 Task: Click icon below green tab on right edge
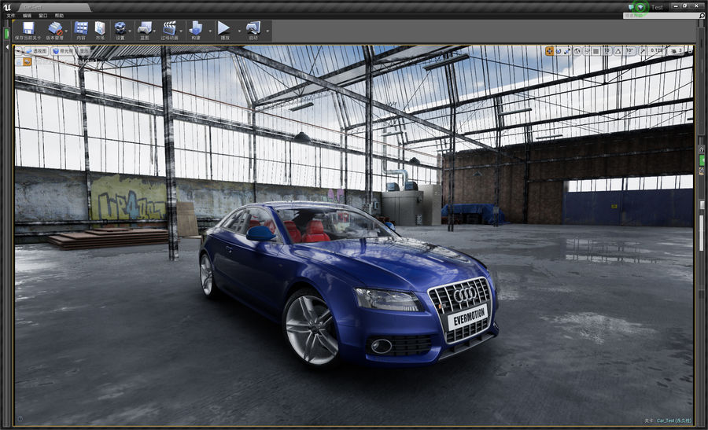(701, 171)
